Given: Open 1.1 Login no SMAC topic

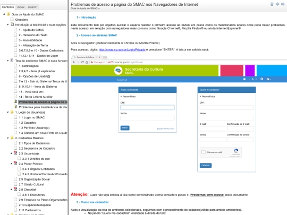Looking at the screenshot, I should click(x=32, y=117).
